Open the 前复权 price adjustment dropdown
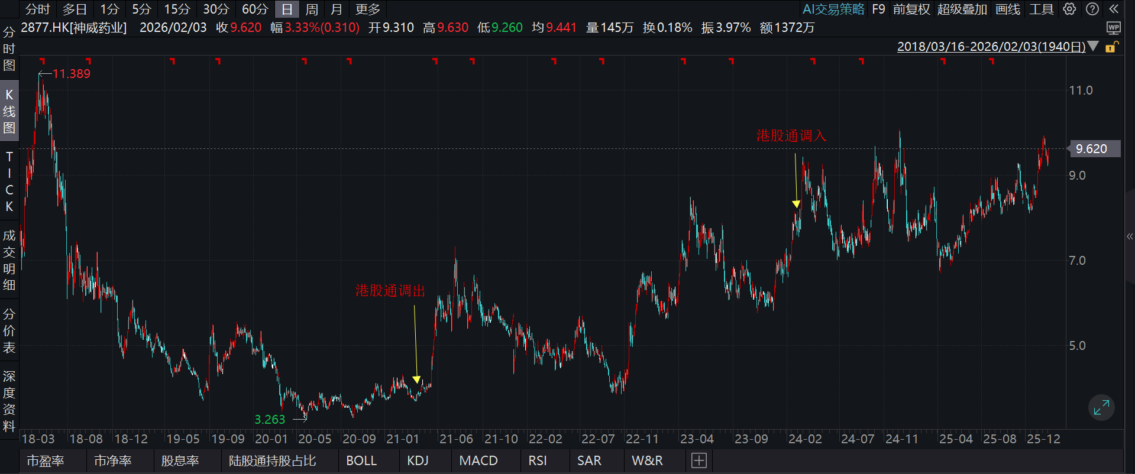This screenshot has width=1135, height=474. (911, 9)
